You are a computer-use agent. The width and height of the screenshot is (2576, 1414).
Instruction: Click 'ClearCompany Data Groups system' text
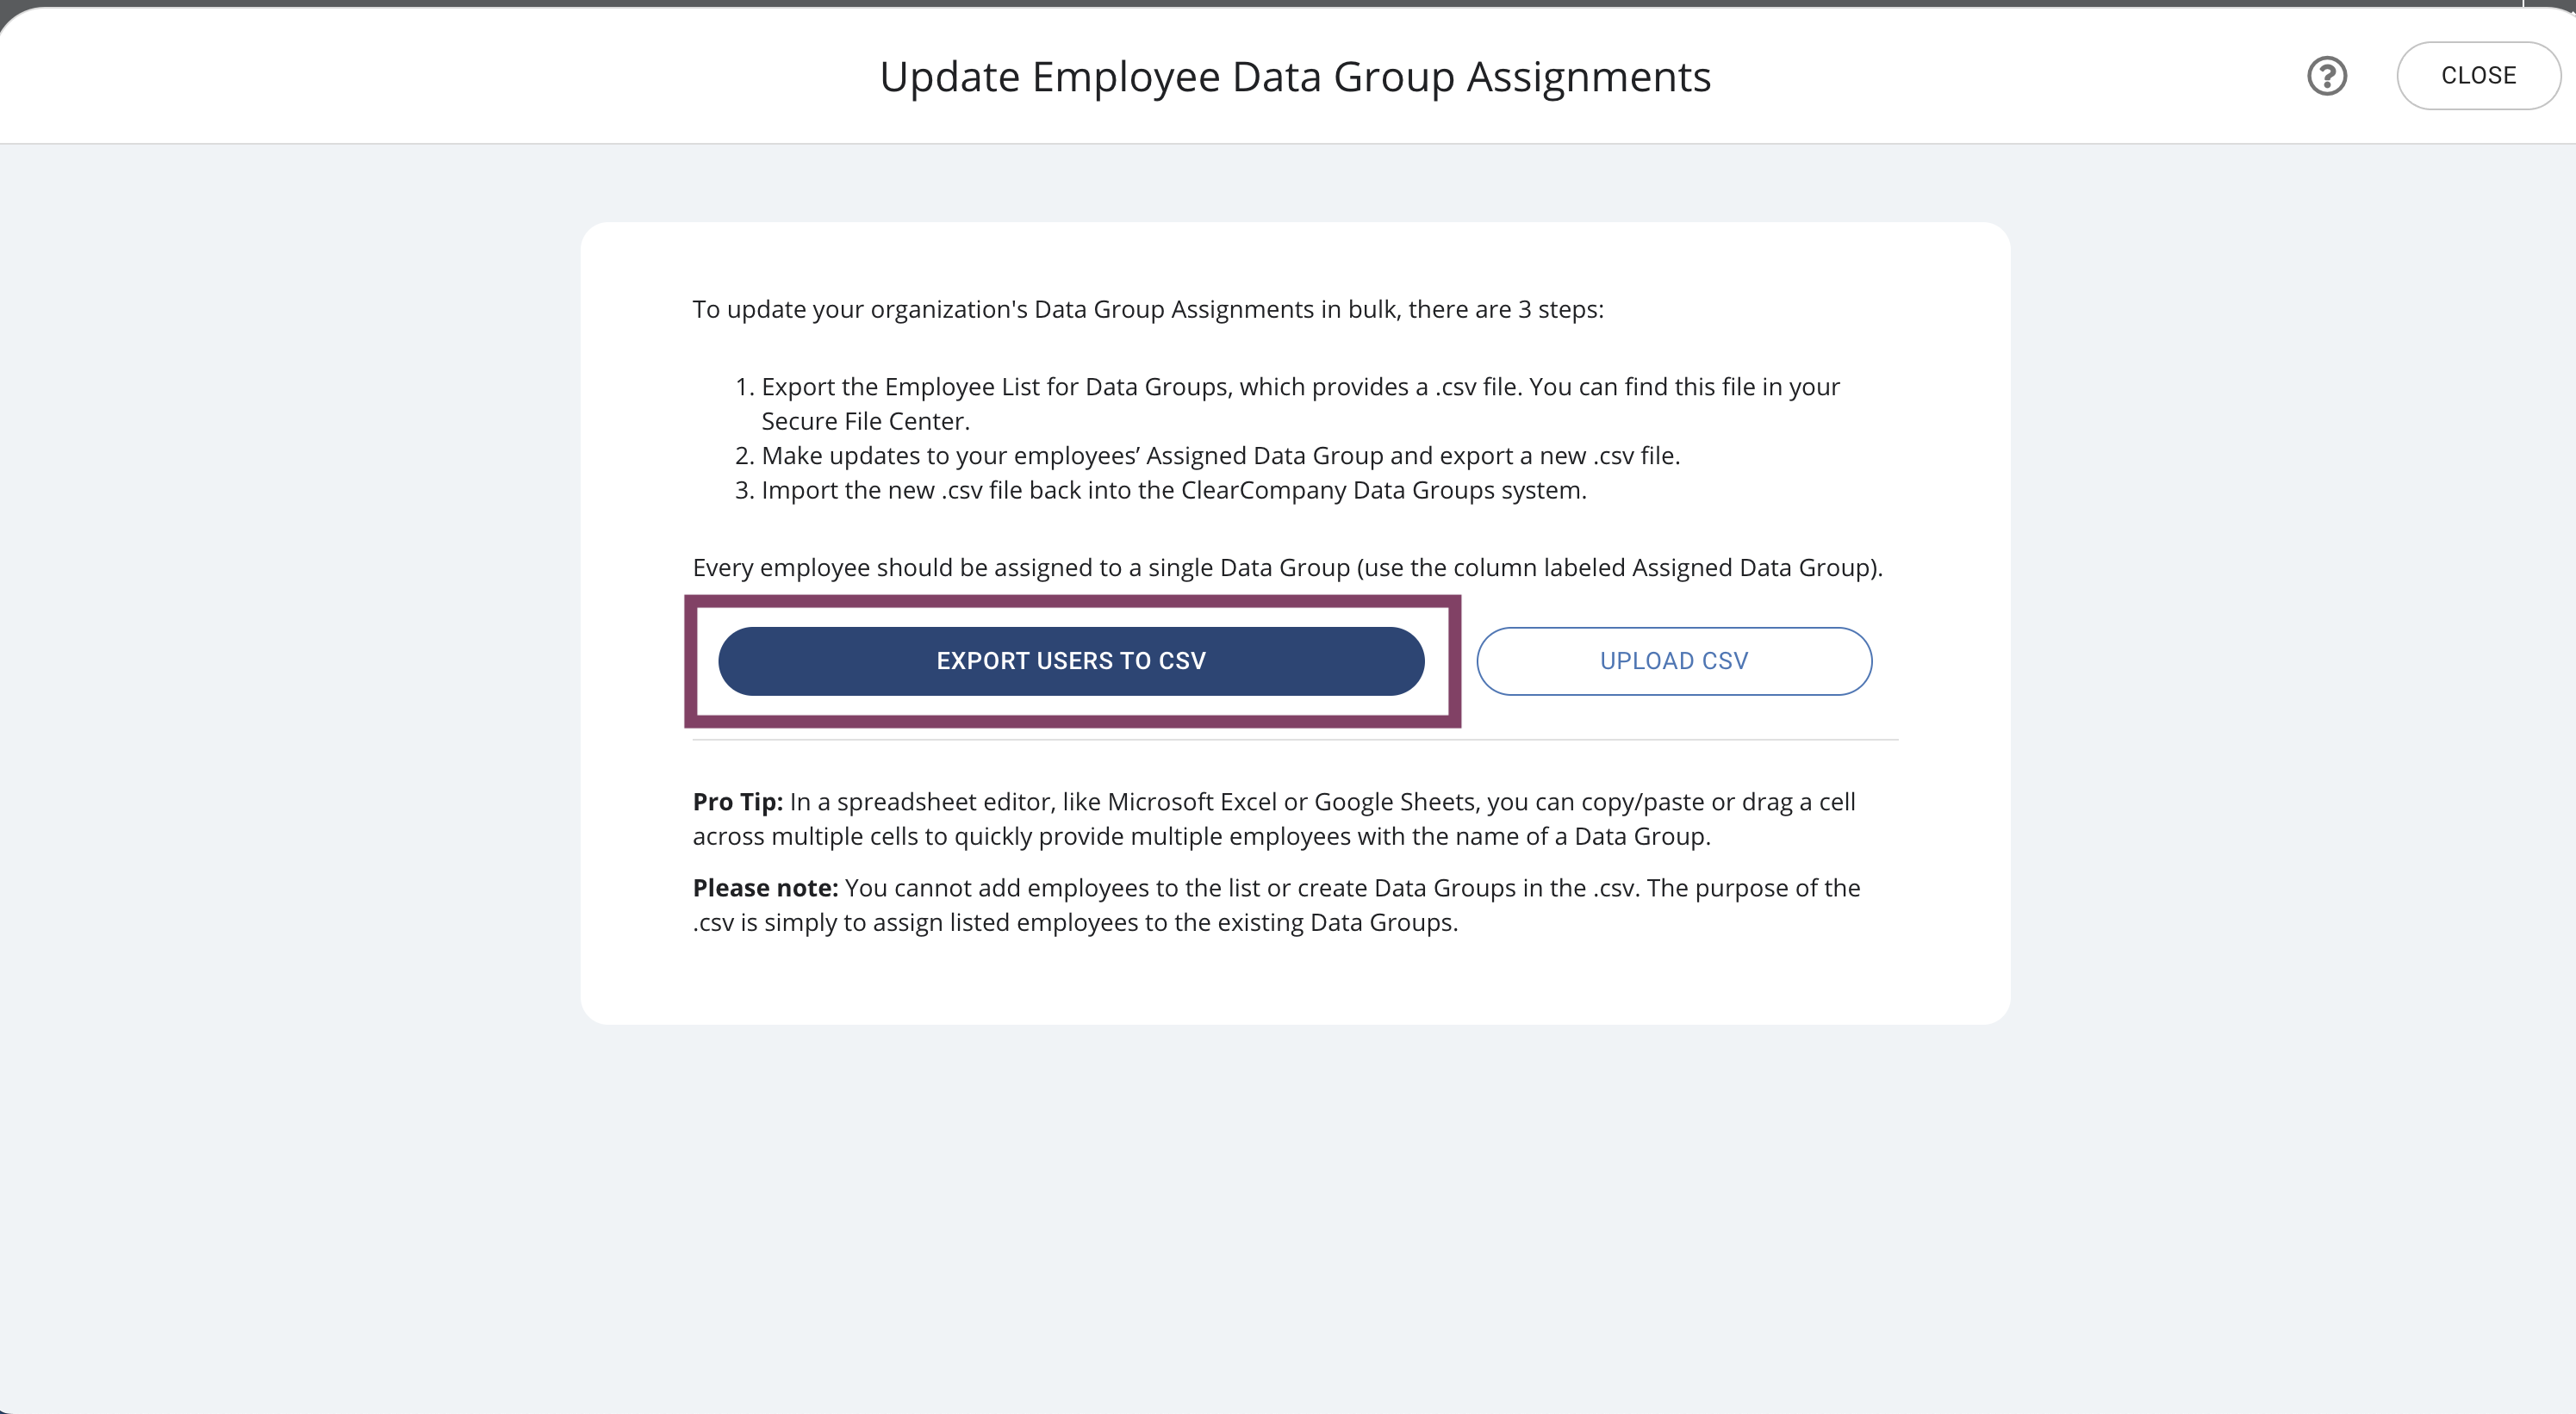coord(1382,491)
